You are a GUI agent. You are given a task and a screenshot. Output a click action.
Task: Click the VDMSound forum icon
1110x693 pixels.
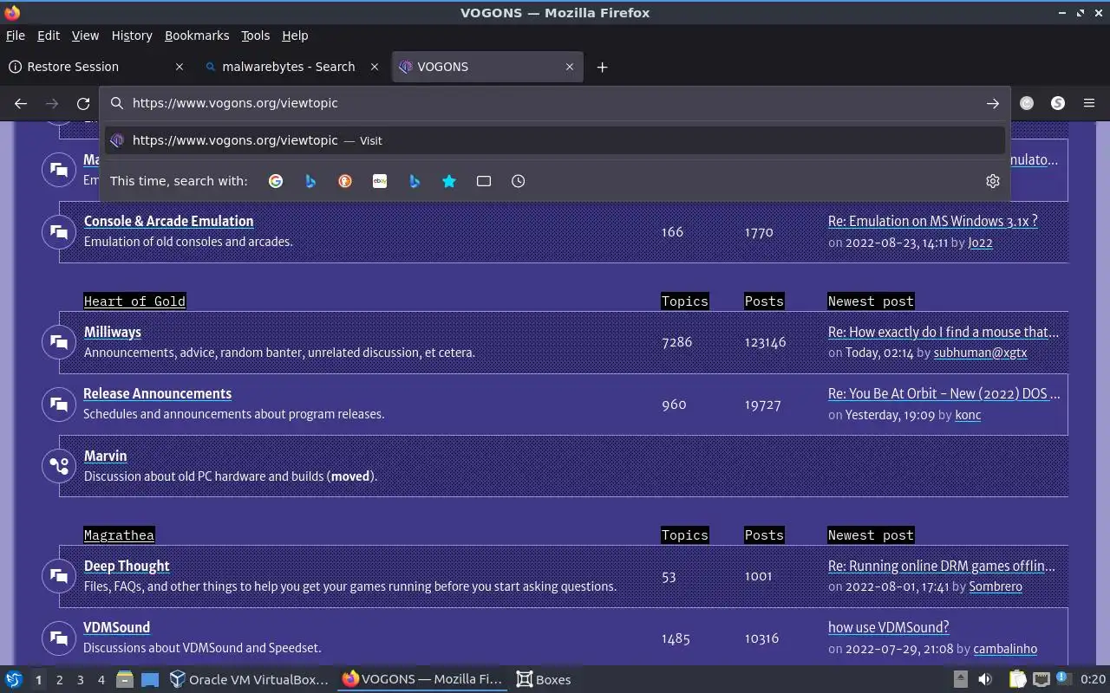point(59,638)
